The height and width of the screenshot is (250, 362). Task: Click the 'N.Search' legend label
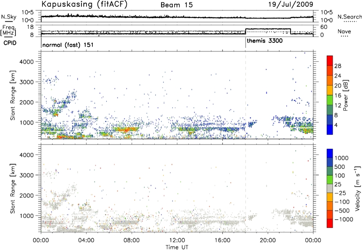349,17
